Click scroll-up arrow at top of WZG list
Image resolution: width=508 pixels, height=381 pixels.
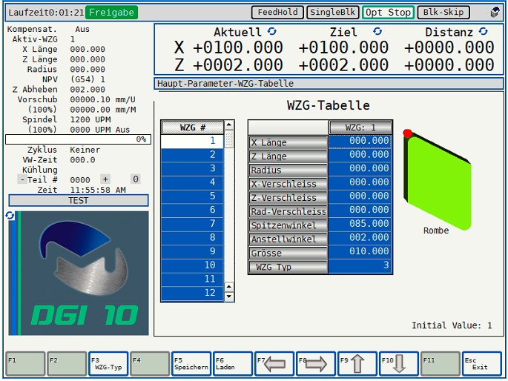[229, 125]
